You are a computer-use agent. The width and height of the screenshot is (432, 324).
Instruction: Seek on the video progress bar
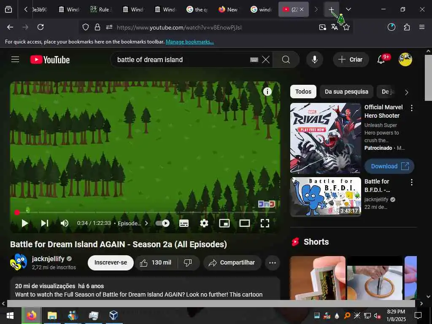pyautogui.click(x=145, y=213)
